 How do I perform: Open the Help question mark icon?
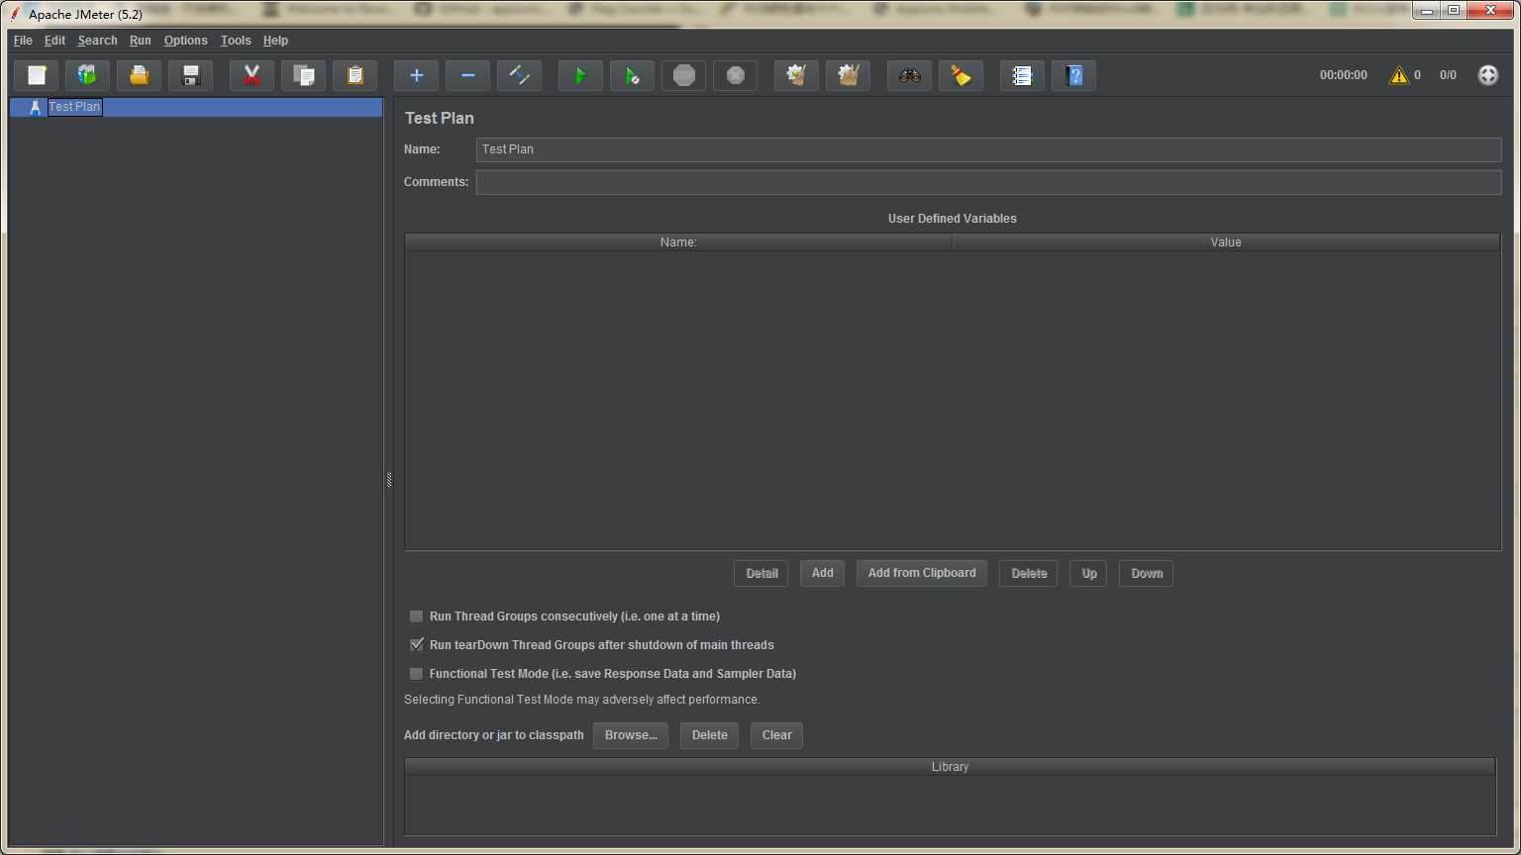pos(1074,75)
